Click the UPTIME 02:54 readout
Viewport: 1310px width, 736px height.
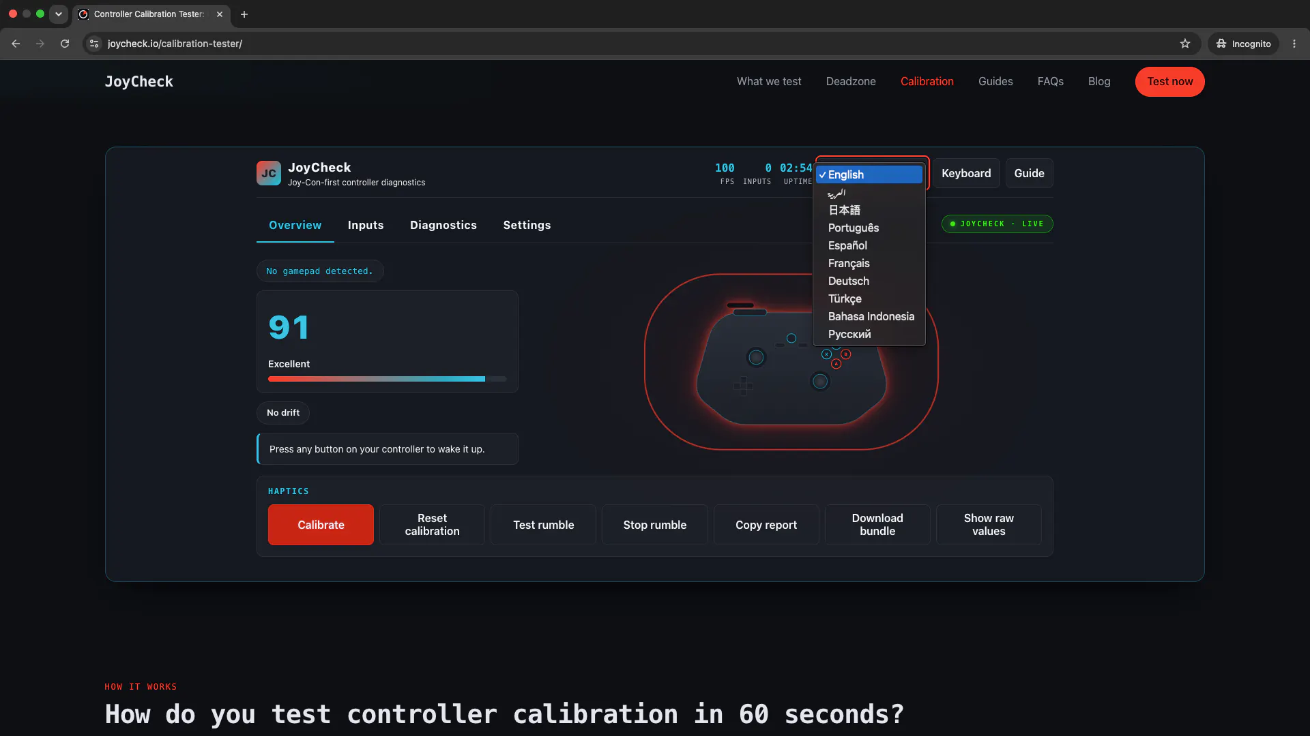[797, 173]
